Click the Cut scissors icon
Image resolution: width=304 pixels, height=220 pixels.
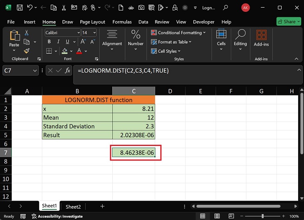[27, 33]
